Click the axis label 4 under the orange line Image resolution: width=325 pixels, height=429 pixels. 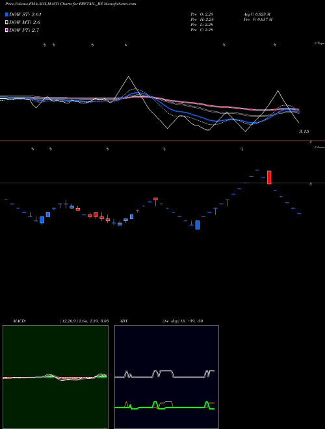tap(311, 142)
